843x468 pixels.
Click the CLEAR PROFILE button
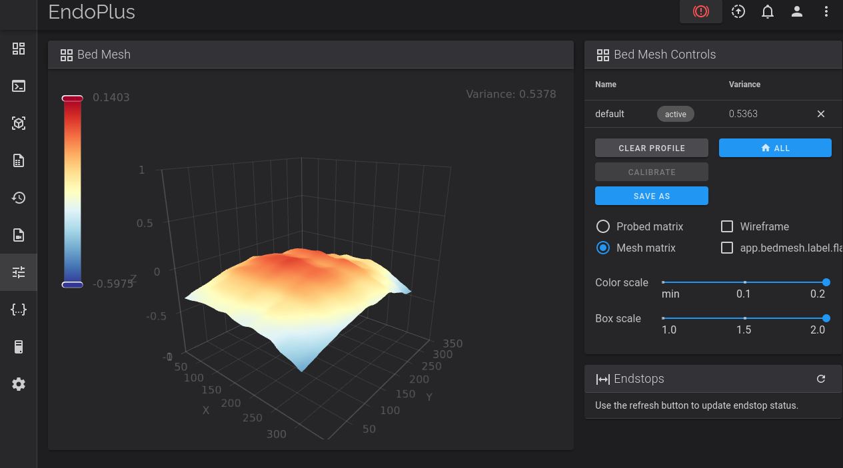pos(651,148)
